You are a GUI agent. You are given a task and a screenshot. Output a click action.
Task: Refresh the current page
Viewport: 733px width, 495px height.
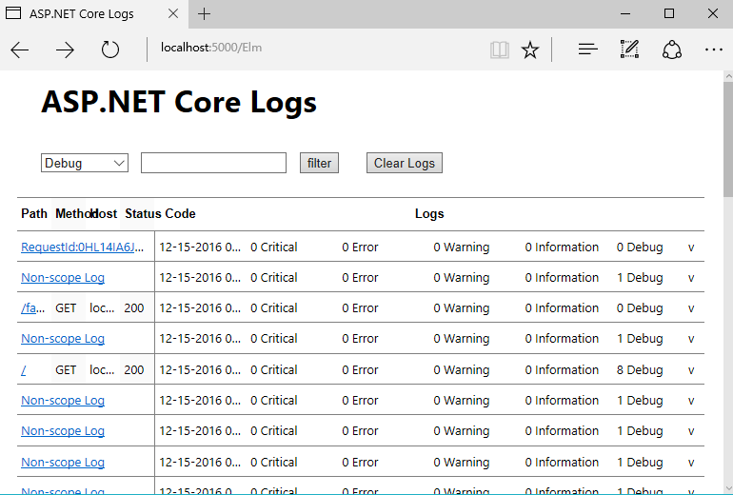110,49
